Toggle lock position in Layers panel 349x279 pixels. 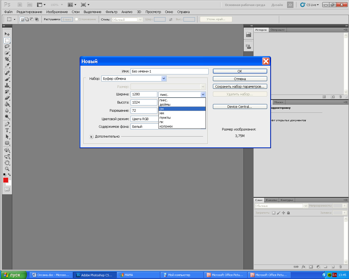point(283,213)
